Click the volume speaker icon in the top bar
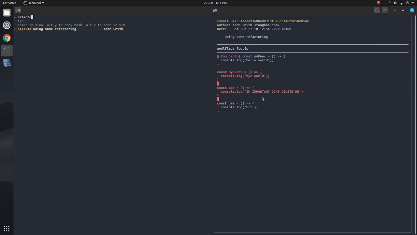This screenshot has height=235, width=417. click(x=395, y=3)
